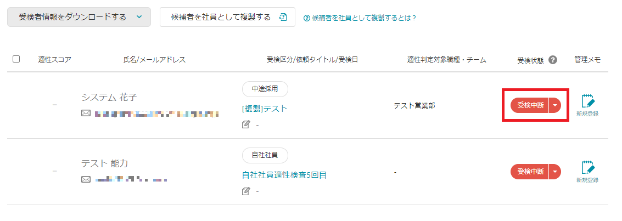
Task: Open 自社社員適性検査5回目 request link
Action: [284, 174]
